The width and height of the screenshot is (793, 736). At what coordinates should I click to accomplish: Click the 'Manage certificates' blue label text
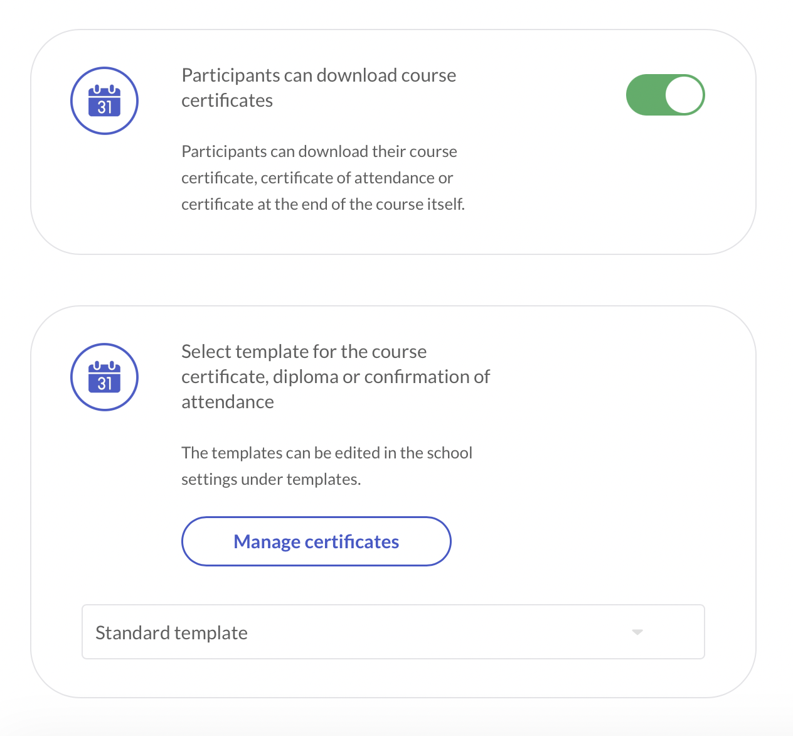316,541
